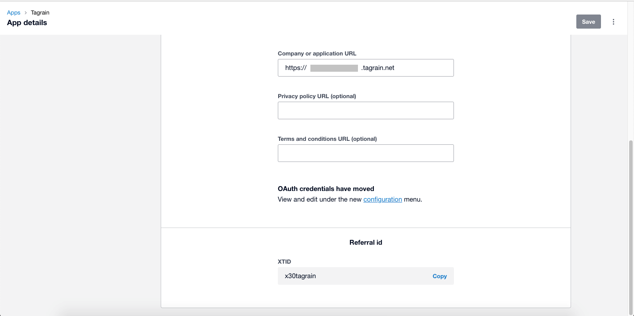
Task: Click the Tagrain breadcrumb item
Action: coord(40,13)
